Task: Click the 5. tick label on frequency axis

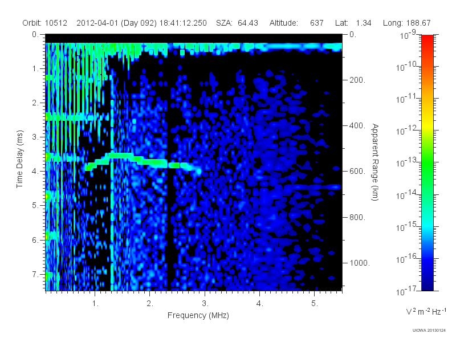Action: point(315,304)
